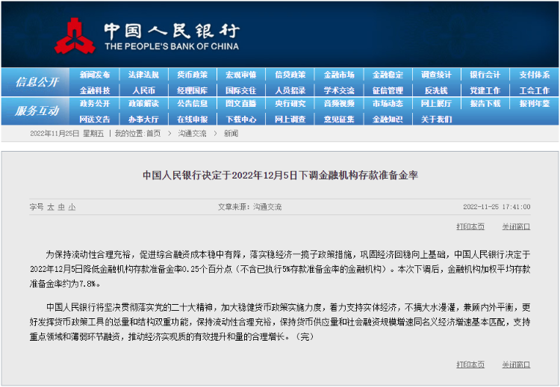Image resolution: width=560 pixels, height=387 pixels.
Task: Open 政务公开 in service menu
Action: point(95,104)
